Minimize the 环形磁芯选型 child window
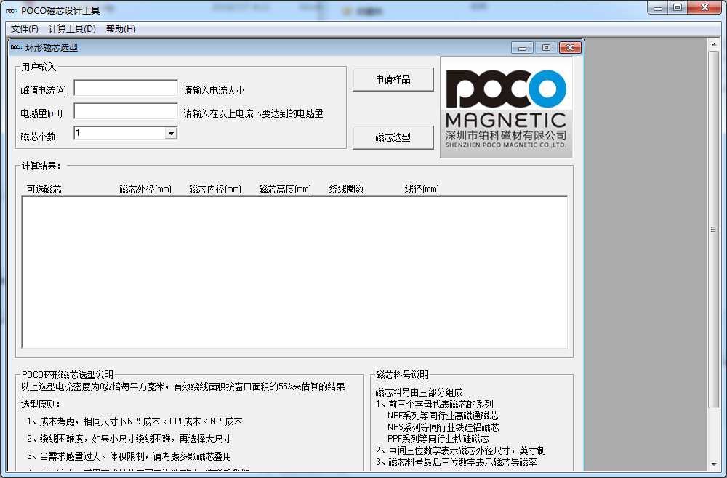 point(522,47)
